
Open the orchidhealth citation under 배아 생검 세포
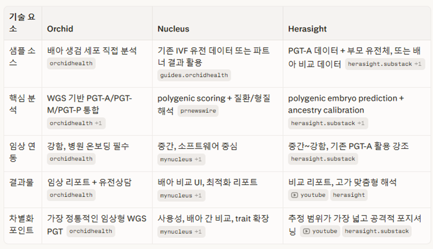(71, 63)
